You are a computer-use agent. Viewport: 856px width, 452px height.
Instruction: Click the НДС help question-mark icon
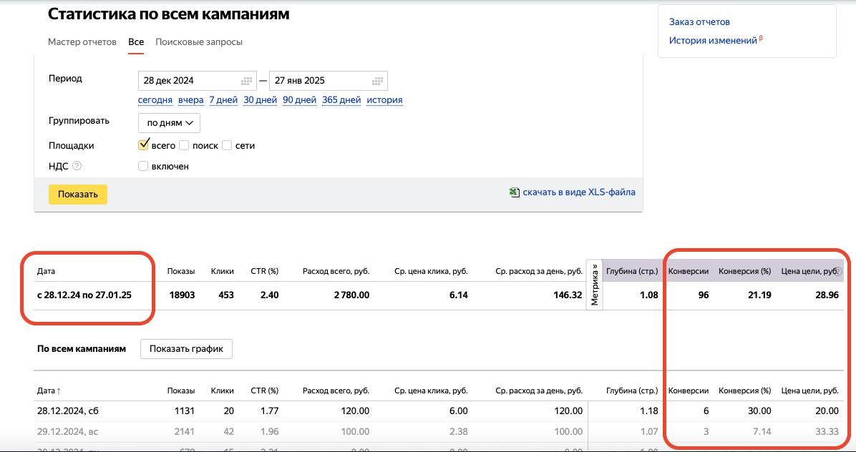pos(77,166)
